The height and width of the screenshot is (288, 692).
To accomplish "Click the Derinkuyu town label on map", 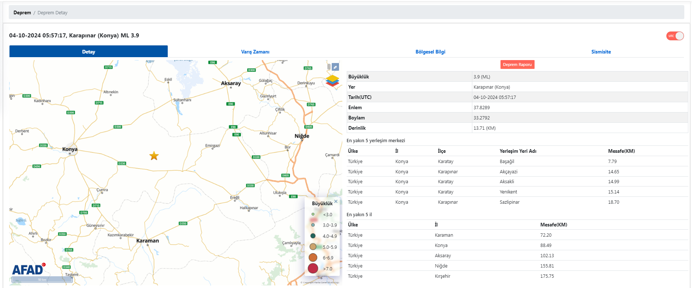I will point(306,83).
